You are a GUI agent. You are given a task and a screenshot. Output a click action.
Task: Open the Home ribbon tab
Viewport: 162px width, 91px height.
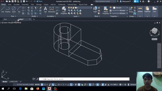(x=3, y=5)
